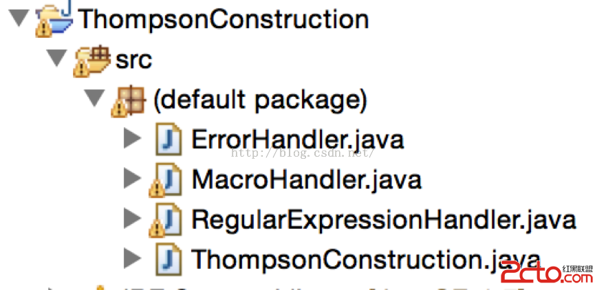Select the RegularExpressionHandler.java label

click(x=384, y=220)
